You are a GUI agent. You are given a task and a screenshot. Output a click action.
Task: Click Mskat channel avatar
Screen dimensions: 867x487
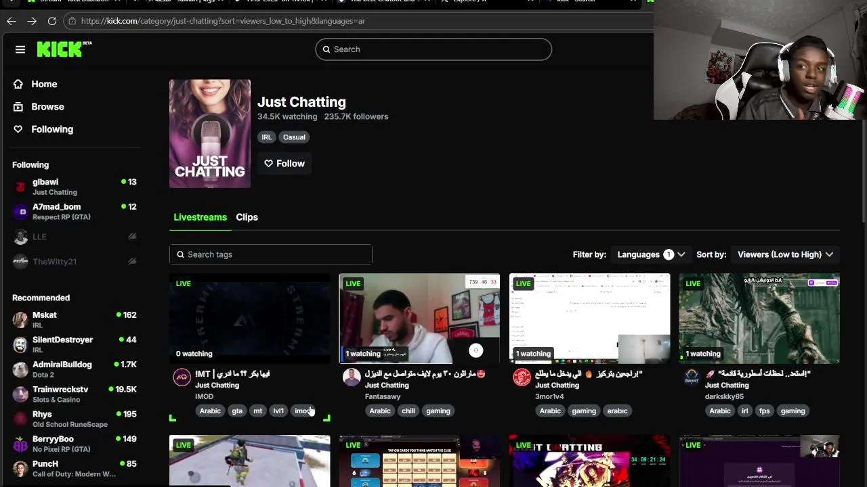[x=20, y=320]
